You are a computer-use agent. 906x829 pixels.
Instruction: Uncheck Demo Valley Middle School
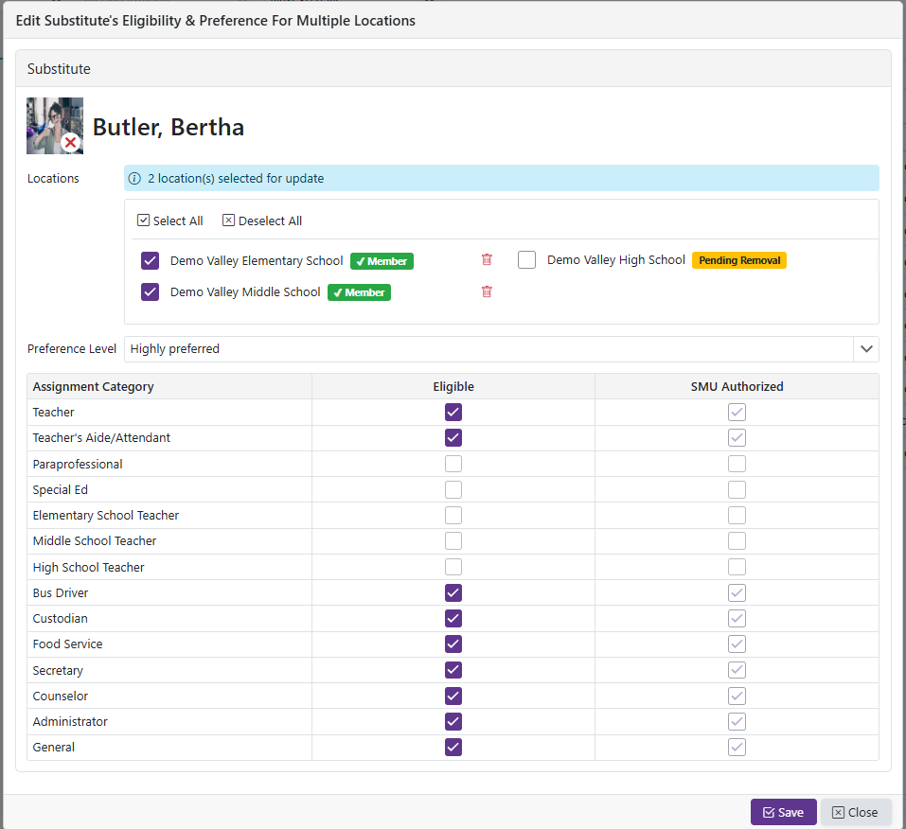150,292
